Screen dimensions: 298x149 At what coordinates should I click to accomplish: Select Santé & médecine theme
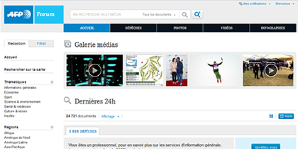coord(17,107)
